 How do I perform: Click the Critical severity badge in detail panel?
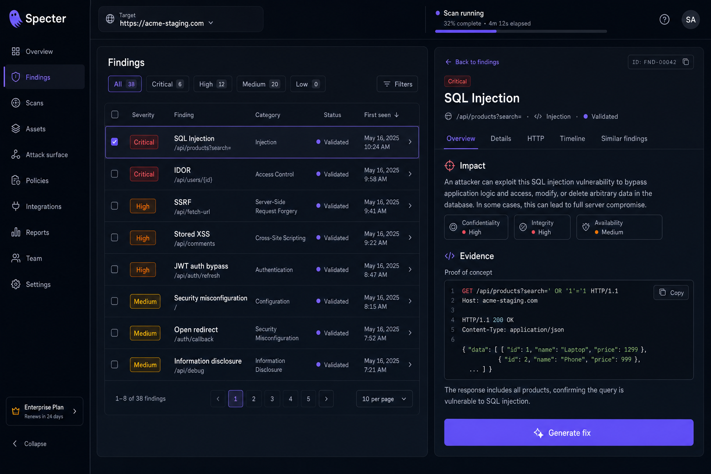click(x=457, y=81)
